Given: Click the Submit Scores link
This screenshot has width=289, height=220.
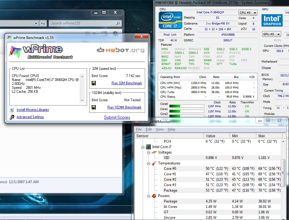Looking at the screenshot, I should 117,117.
